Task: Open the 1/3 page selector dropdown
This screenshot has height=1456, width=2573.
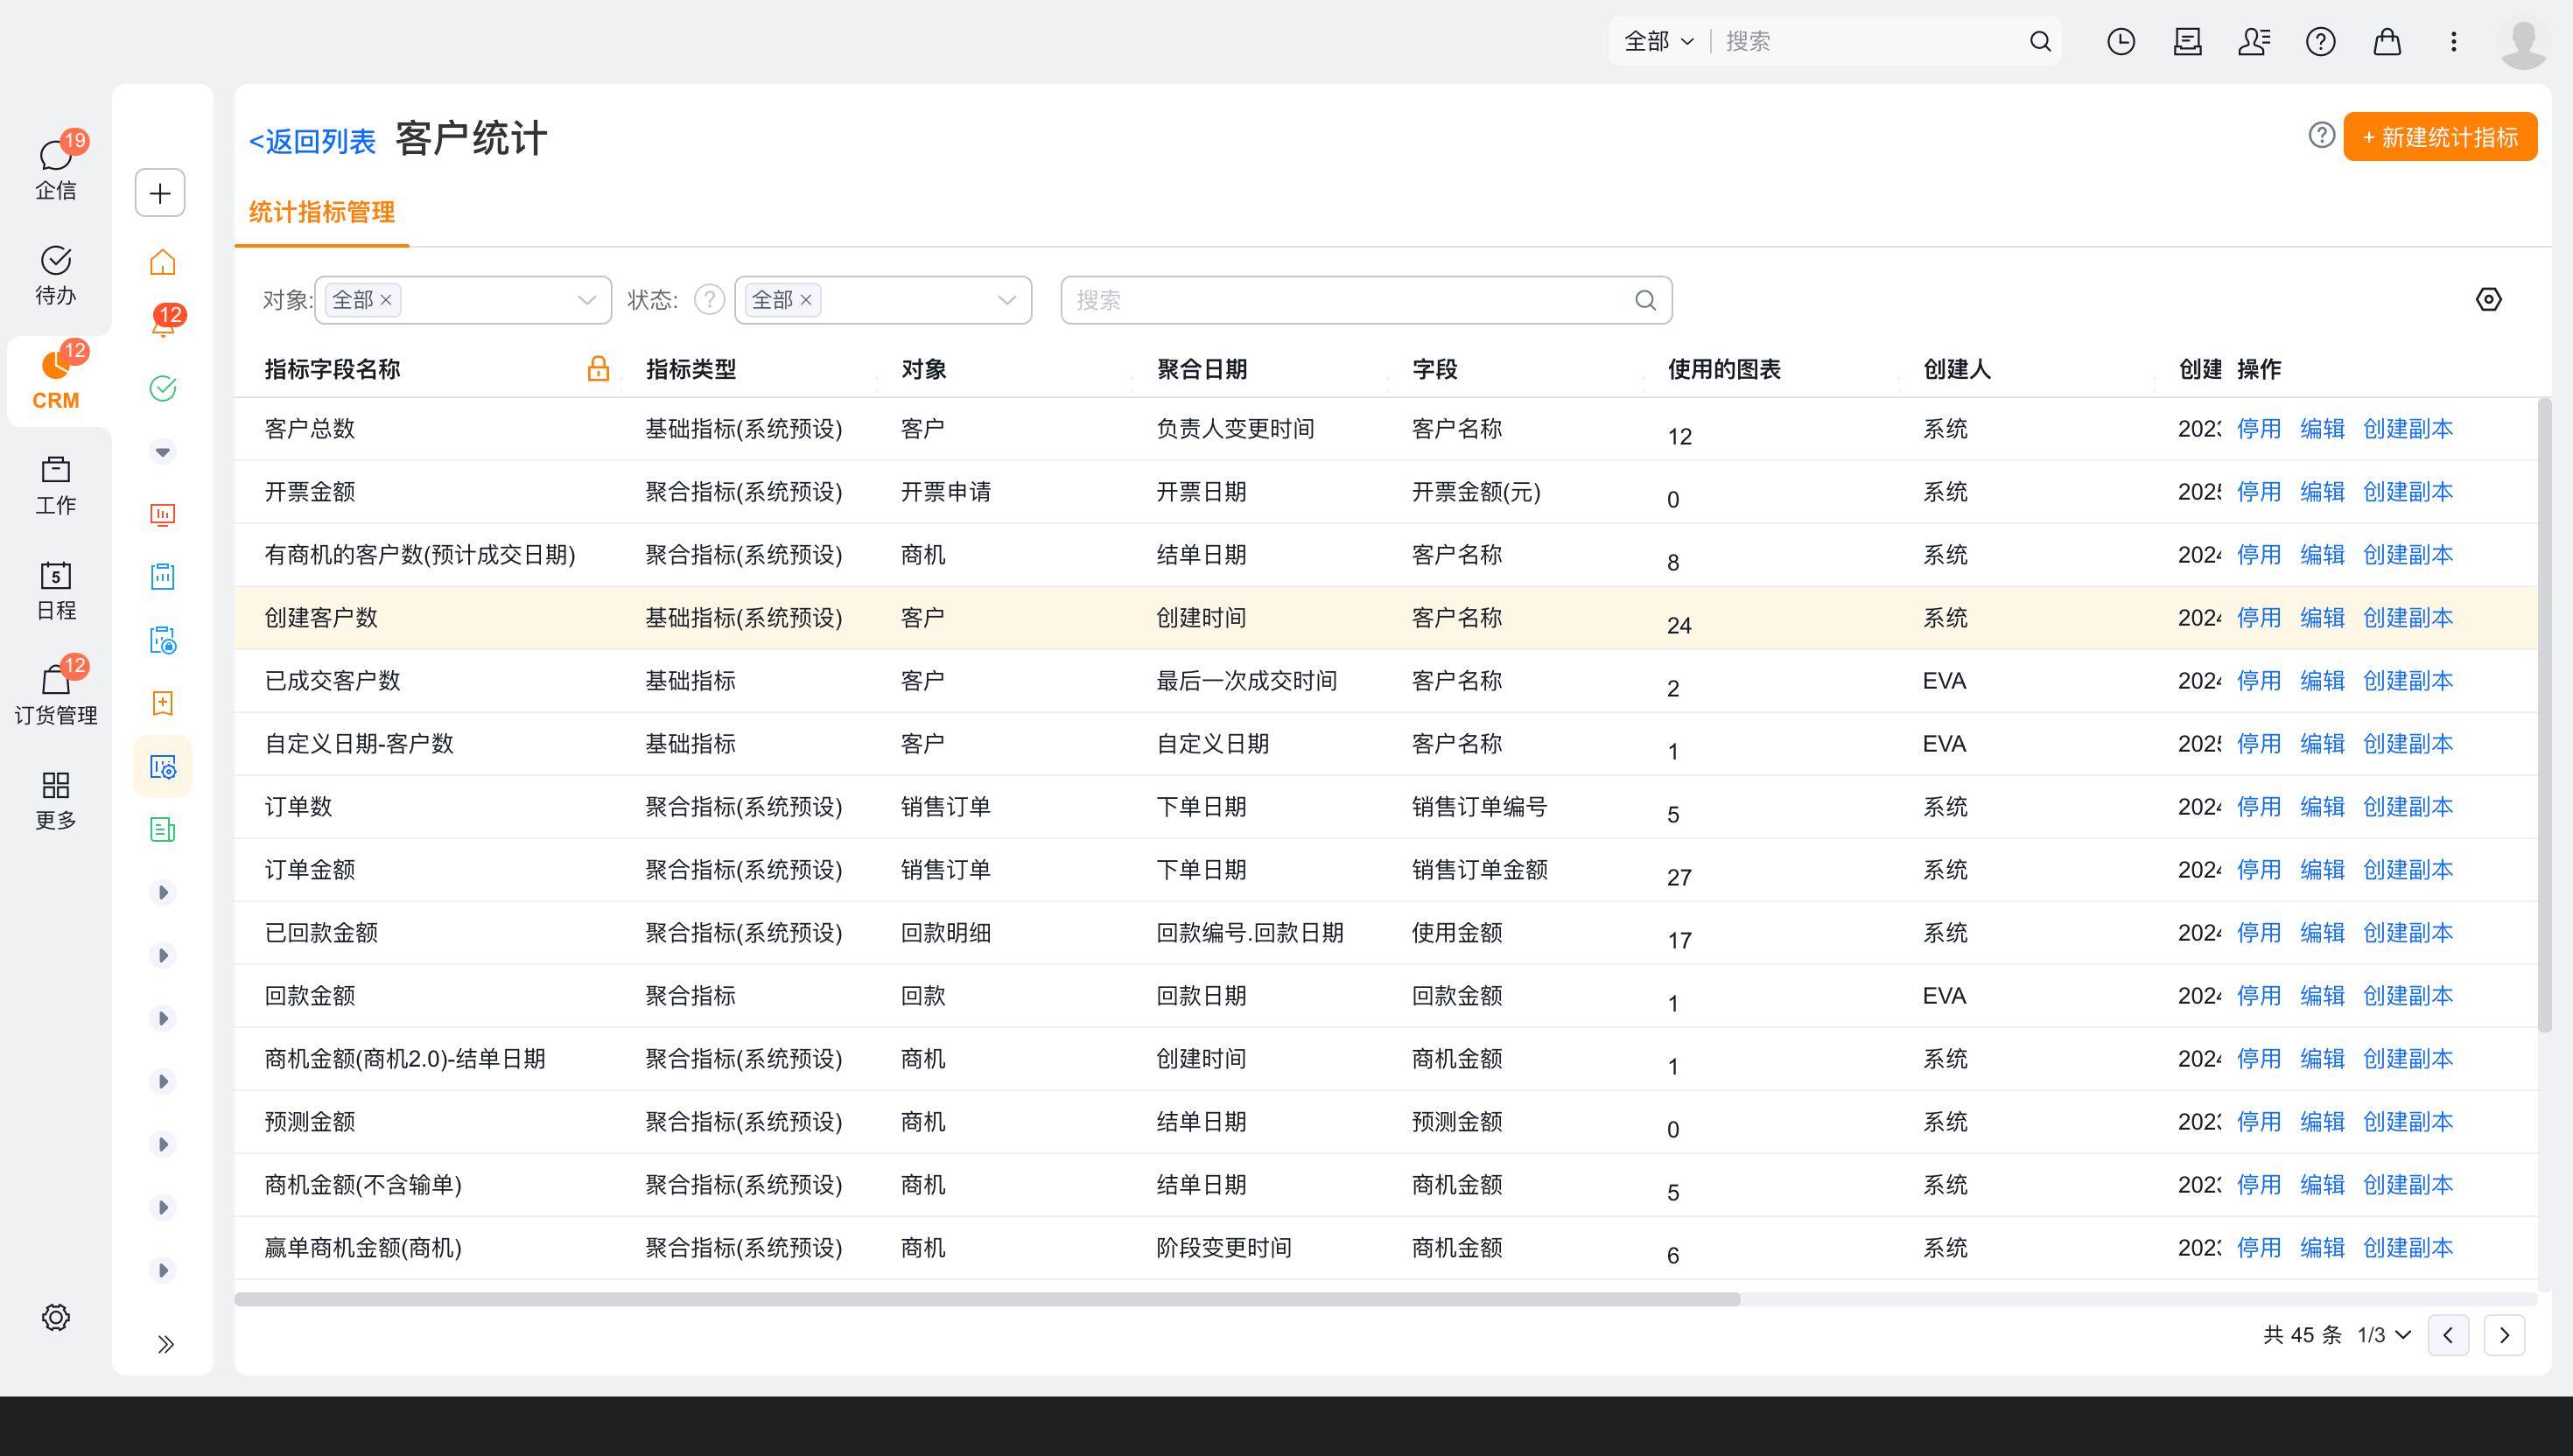Action: pyautogui.click(x=2384, y=1335)
